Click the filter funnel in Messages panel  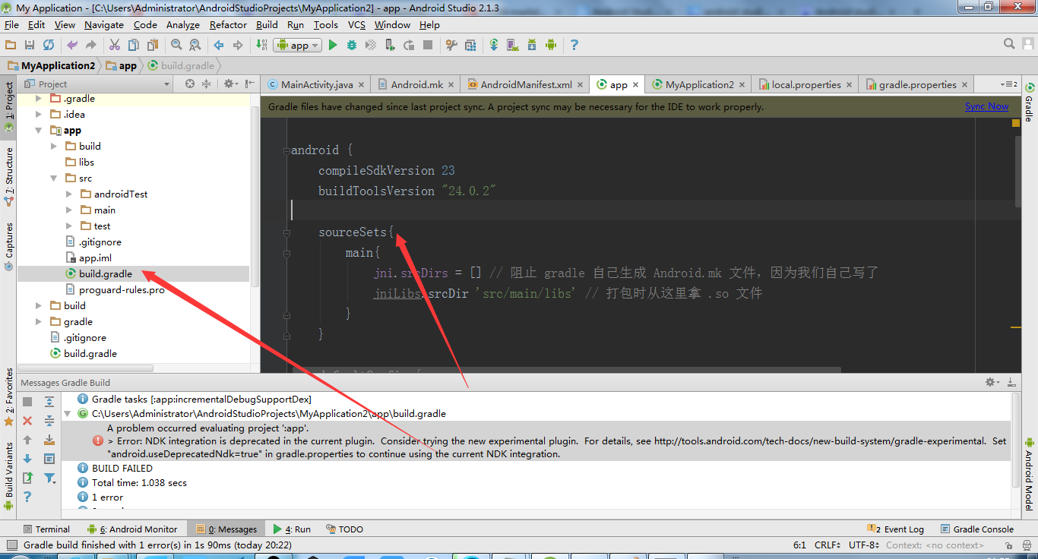[x=49, y=478]
